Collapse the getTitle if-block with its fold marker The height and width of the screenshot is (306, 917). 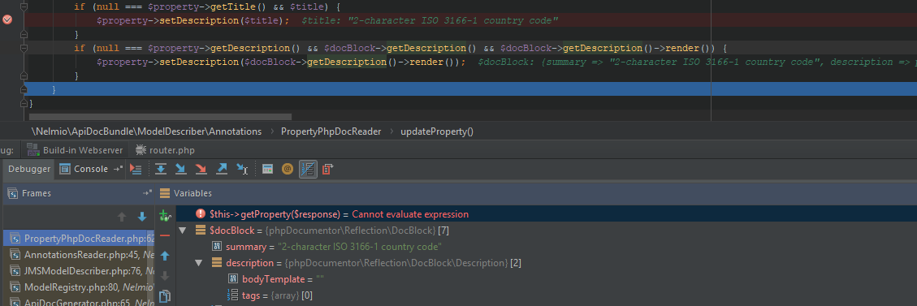(24, 7)
